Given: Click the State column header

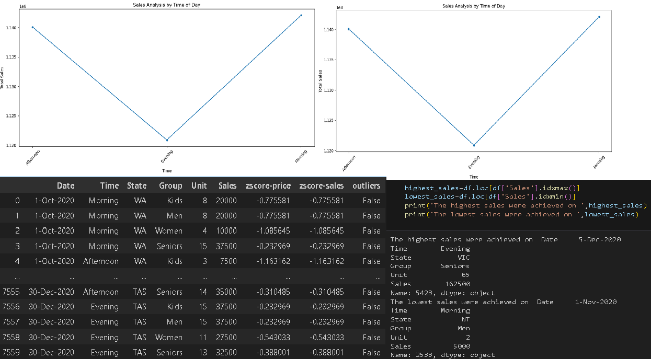Looking at the screenshot, I should click(136, 186).
